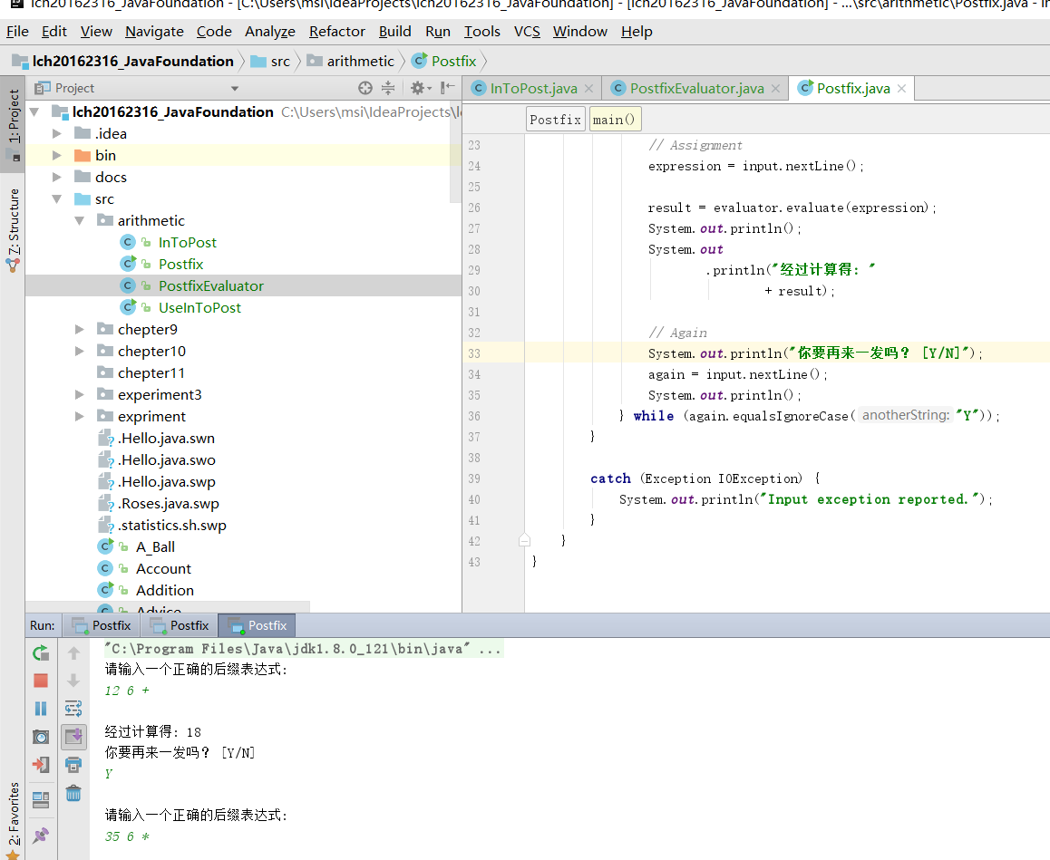Collapse all in project panel

tap(388, 88)
